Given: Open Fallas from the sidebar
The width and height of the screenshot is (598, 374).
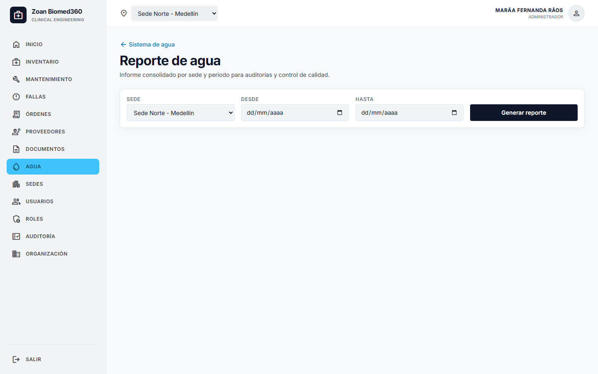Looking at the screenshot, I should pos(53,97).
